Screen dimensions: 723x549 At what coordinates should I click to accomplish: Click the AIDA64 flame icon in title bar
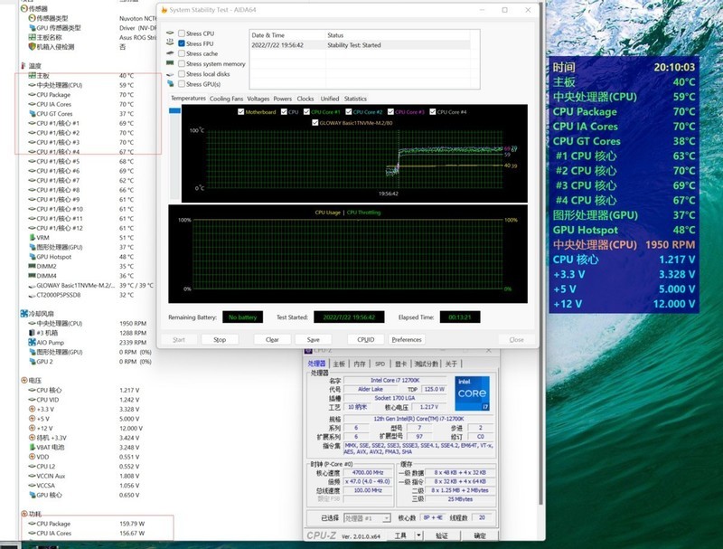pos(165,10)
